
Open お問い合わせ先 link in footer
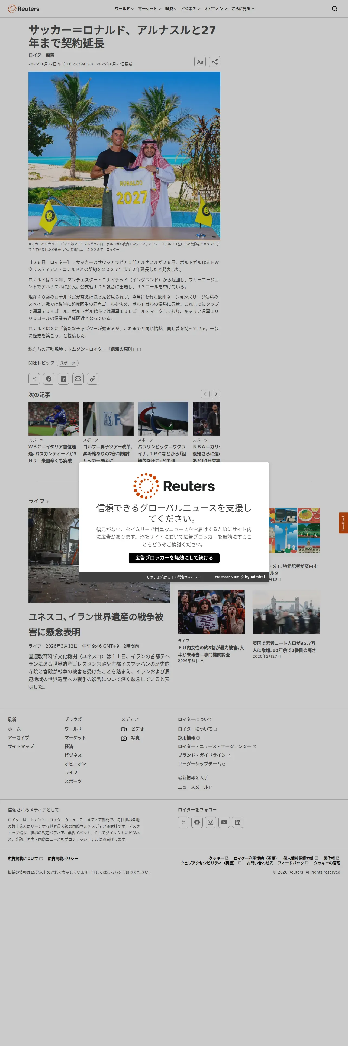tap(260, 863)
